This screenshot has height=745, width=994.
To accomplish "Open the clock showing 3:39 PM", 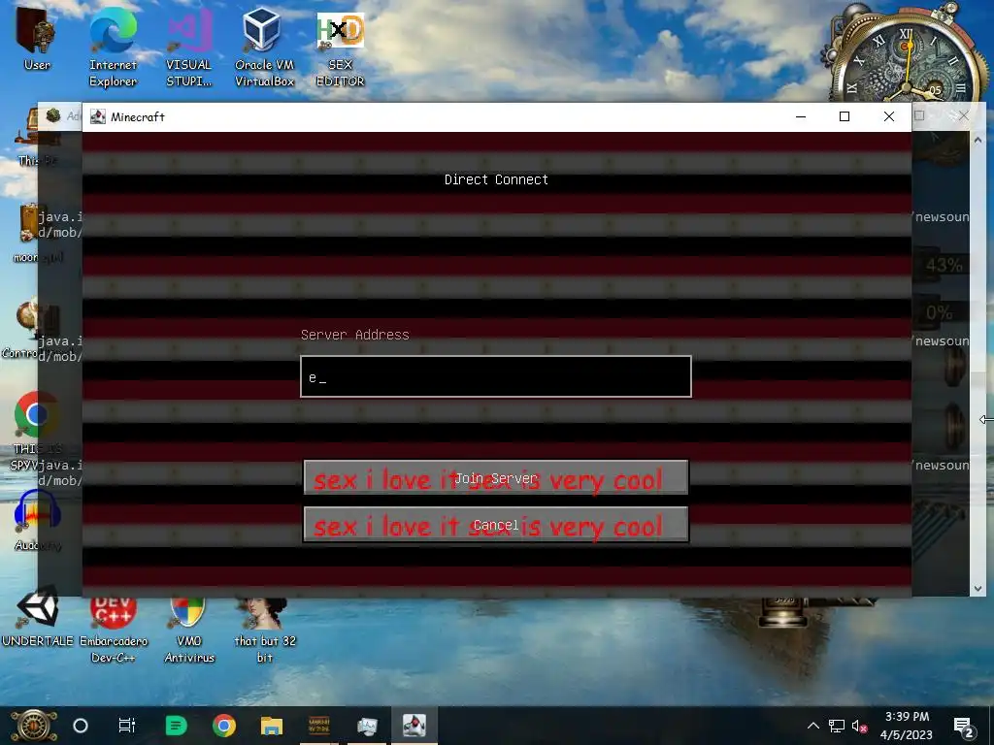I will (907, 726).
